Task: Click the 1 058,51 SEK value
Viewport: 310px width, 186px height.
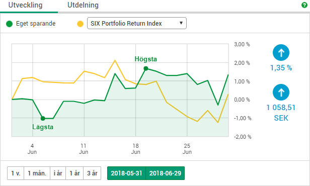Action: [x=281, y=113]
